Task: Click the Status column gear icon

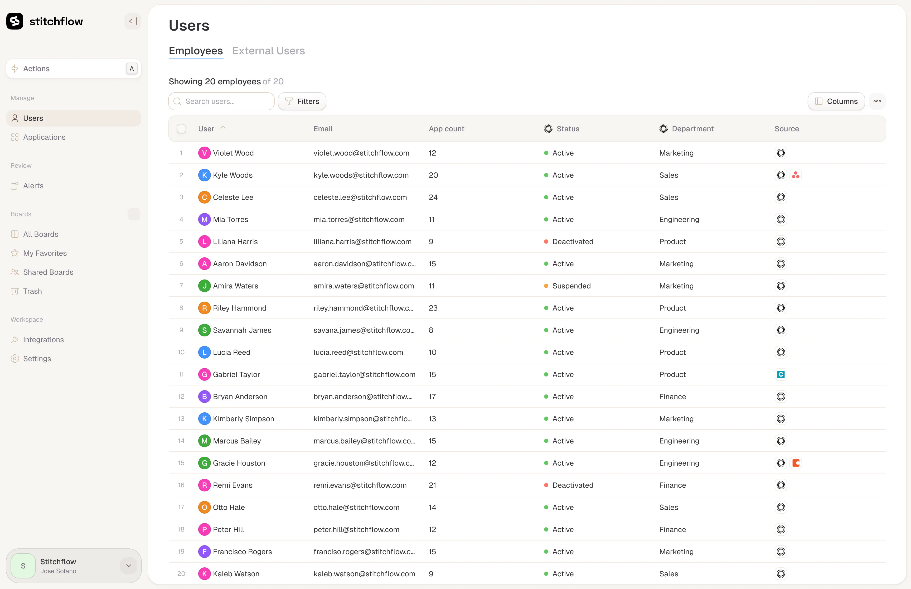Action: tap(548, 129)
